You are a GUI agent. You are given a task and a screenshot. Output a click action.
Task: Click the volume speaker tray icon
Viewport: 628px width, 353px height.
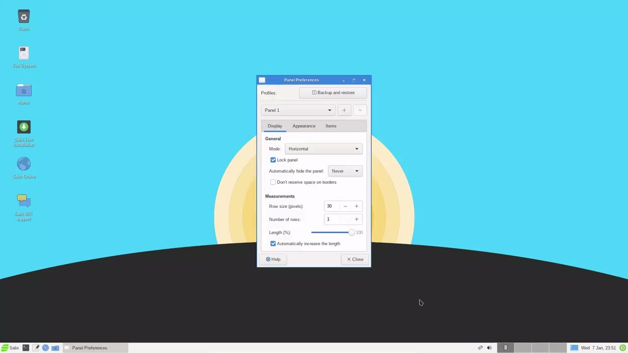(489, 348)
